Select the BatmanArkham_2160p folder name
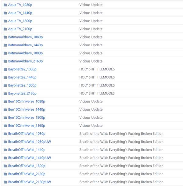The width and height of the screenshot is (183, 186). pos(25,61)
